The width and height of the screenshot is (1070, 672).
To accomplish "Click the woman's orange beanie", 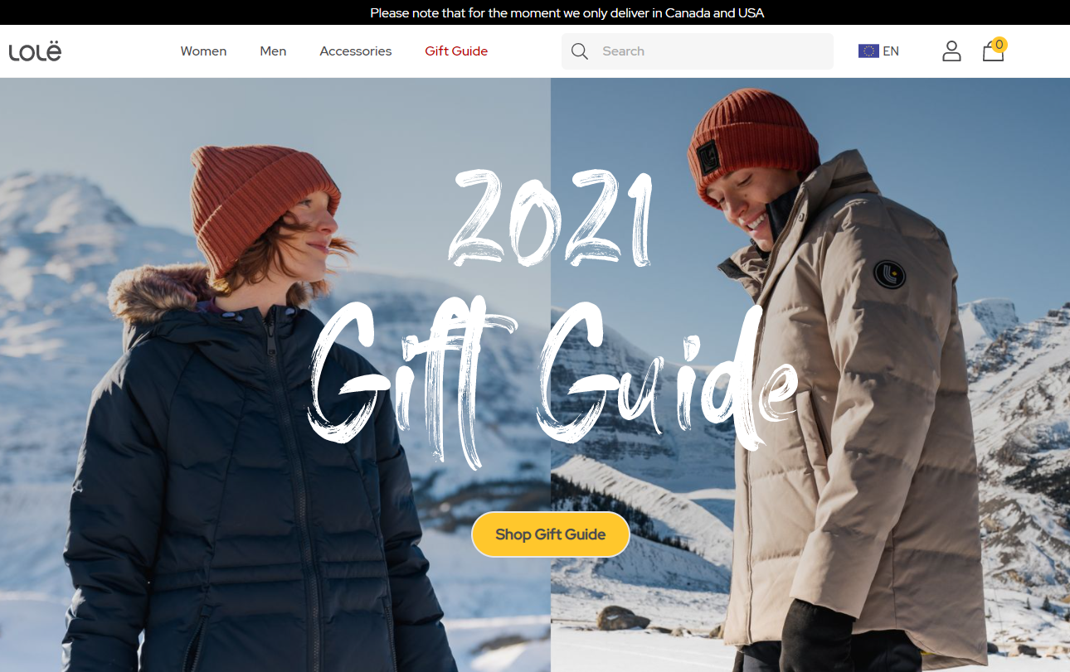I will [264, 207].
